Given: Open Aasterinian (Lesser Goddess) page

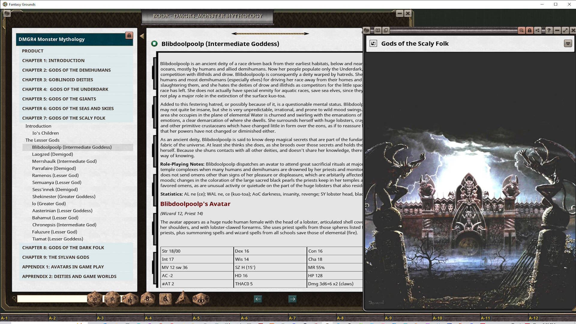Looking at the screenshot, I should 62,211.
